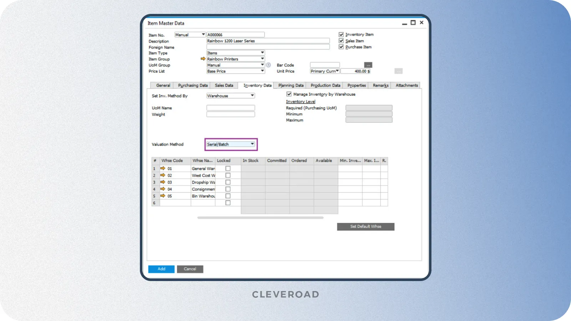The width and height of the screenshot is (571, 321).
Task: Click inside the Foreign Name input field
Action: 268,47
